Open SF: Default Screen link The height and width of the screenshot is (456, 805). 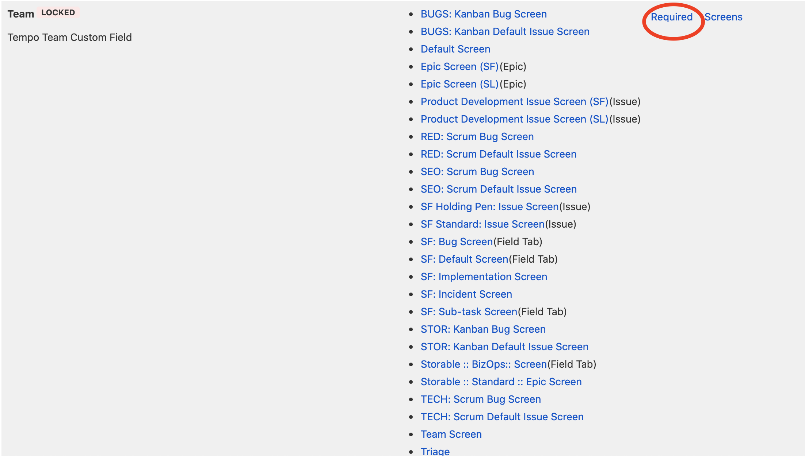coord(464,259)
